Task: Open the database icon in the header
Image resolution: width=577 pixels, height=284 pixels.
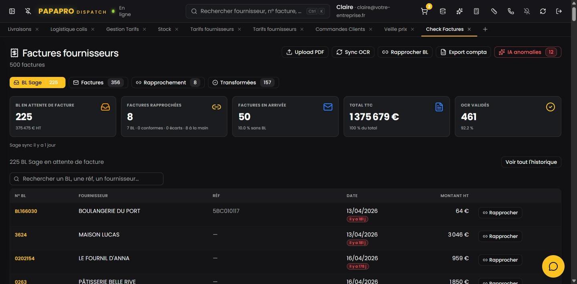Action: [x=443, y=11]
